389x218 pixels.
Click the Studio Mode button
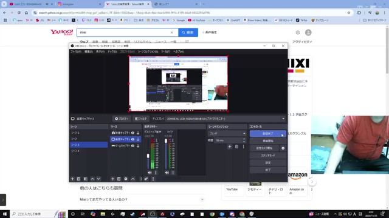[x=268, y=156]
